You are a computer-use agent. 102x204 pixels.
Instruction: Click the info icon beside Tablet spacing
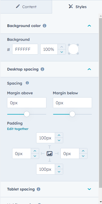click(39, 189)
